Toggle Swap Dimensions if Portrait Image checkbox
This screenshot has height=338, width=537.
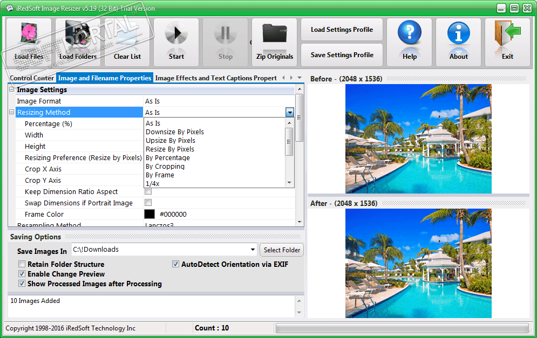tap(148, 203)
